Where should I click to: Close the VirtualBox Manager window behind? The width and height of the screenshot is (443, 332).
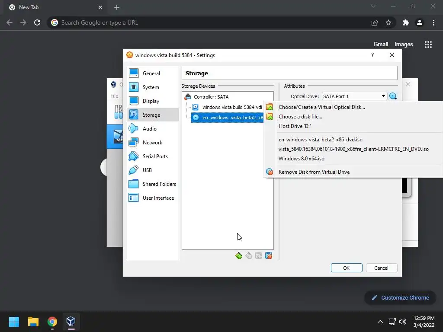tap(408, 84)
